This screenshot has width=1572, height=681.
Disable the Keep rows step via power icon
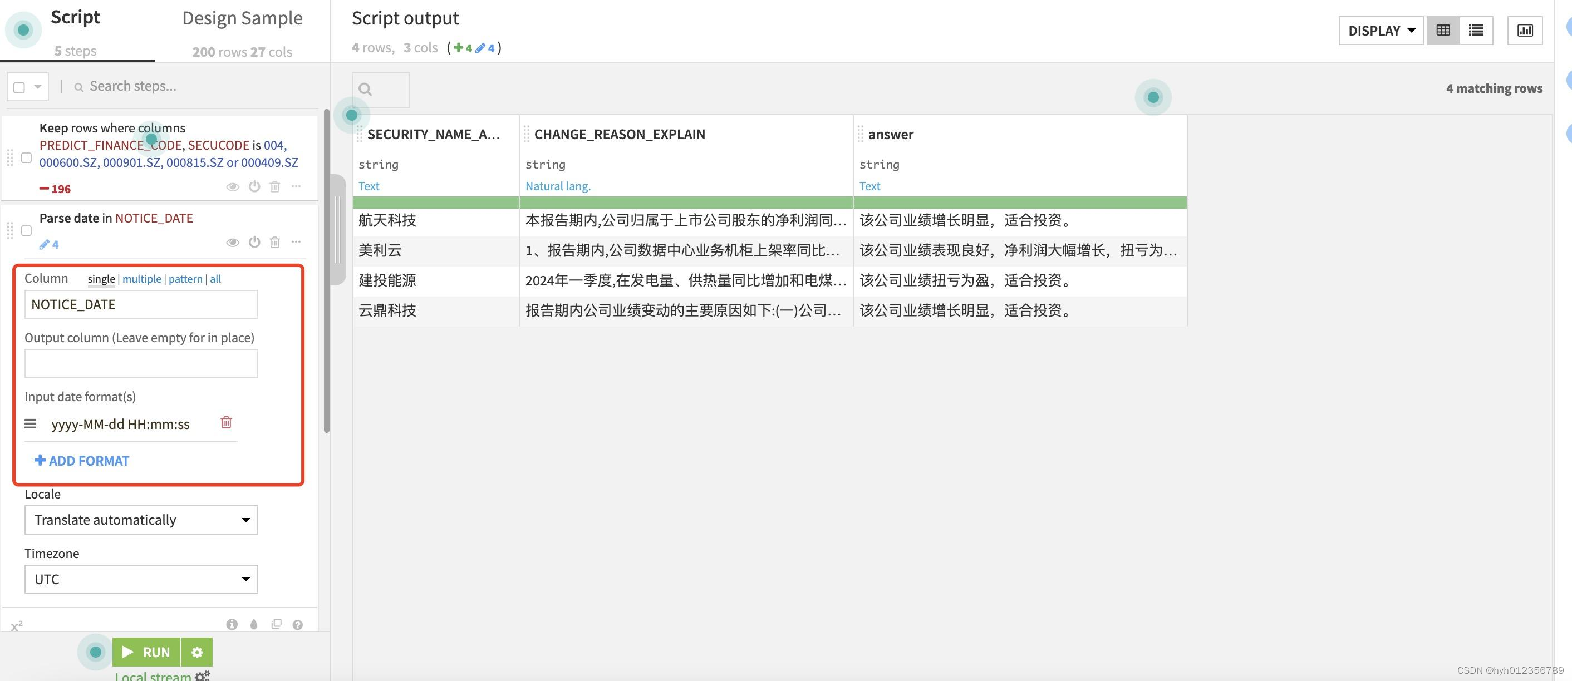coord(254,186)
